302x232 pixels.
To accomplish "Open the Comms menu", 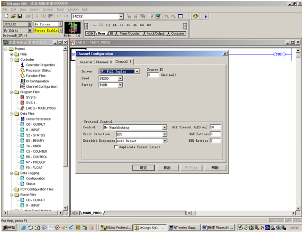I will (x=48, y=9).
